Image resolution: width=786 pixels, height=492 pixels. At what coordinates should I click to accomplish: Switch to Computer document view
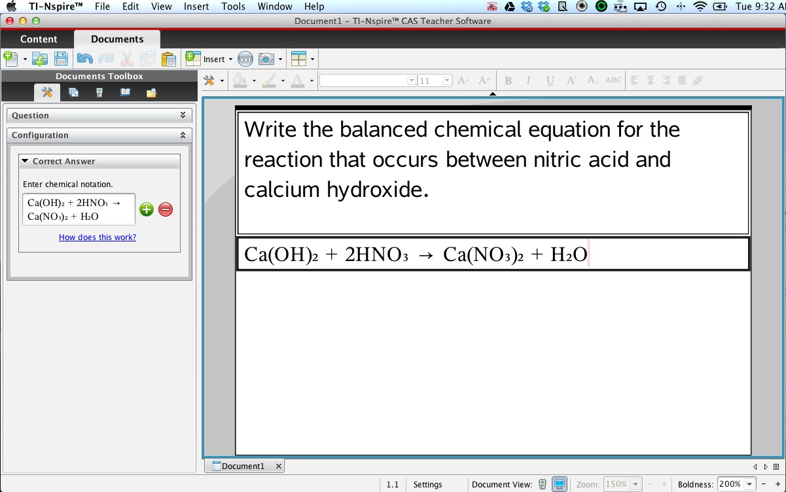click(x=560, y=485)
